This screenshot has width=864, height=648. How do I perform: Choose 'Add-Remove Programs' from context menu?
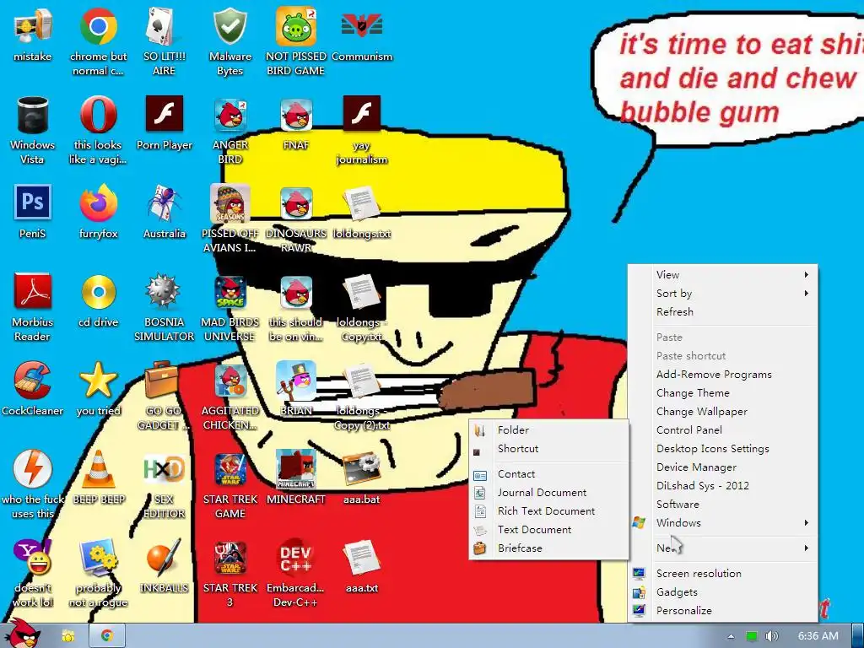[x=722, y=374]
